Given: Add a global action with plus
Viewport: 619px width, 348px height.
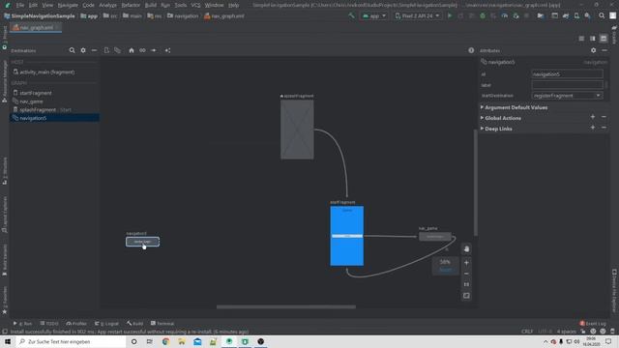Looking at the screenshot, I should [593, 117].
